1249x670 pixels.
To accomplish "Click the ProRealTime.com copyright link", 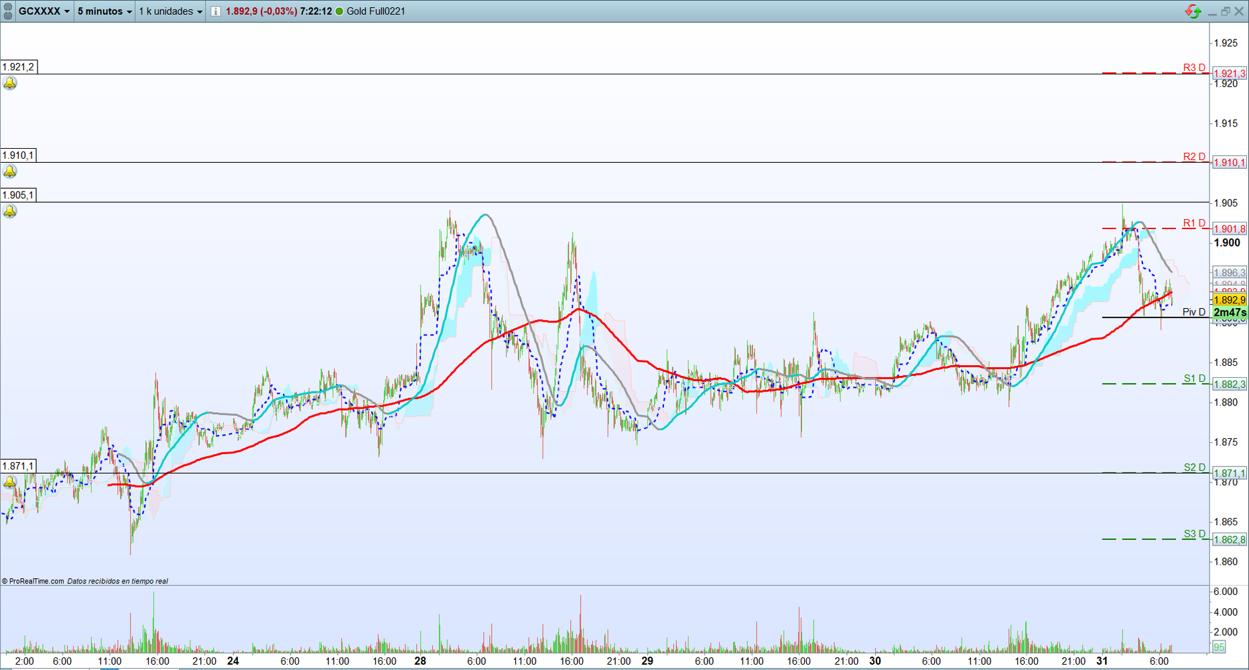I will click(x=33, y=581).
